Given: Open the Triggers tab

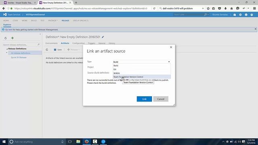Looking at the screenshot, I should (92, 43).
